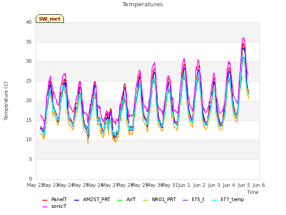The image size is (286, 215).
Task: Toggle AM25T_PRT series in legend
Action: (93, 199)
